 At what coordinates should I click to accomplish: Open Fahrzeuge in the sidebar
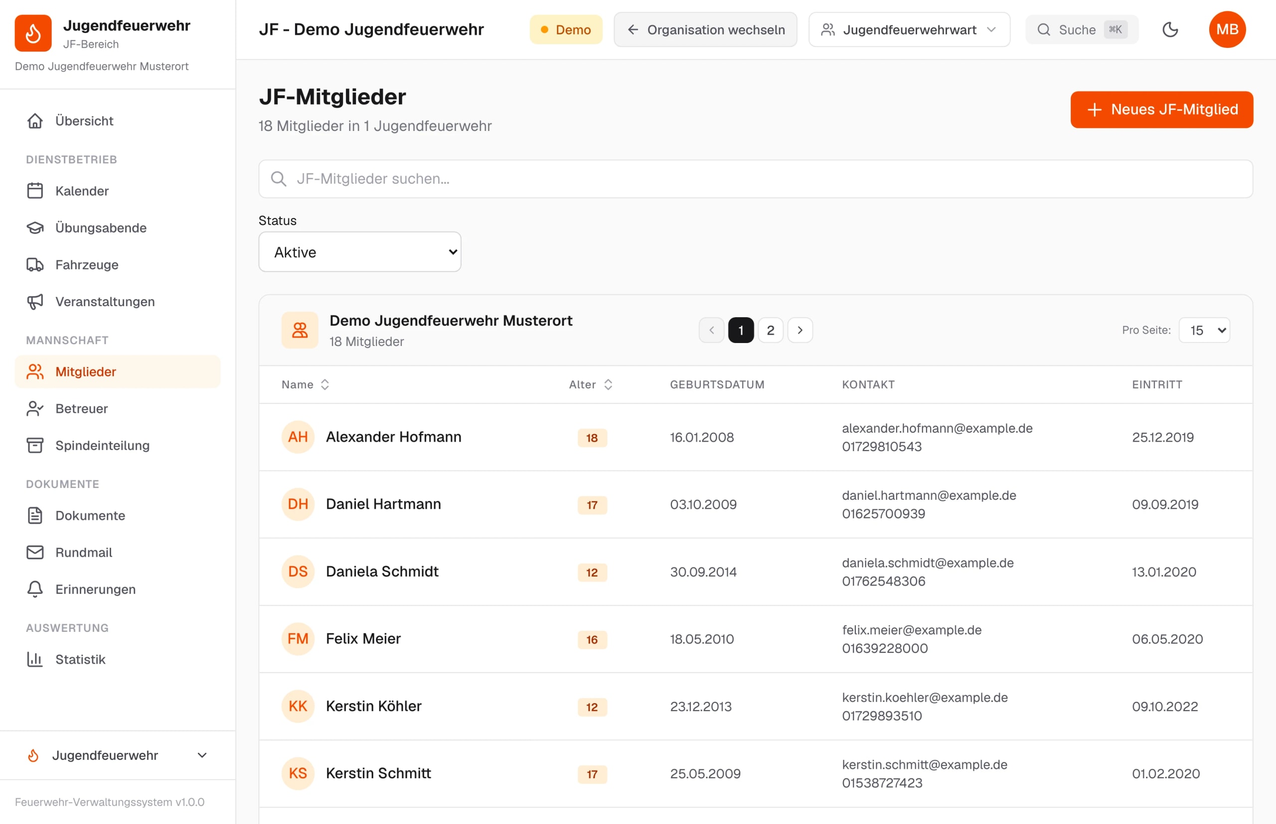tap(117, 265)
